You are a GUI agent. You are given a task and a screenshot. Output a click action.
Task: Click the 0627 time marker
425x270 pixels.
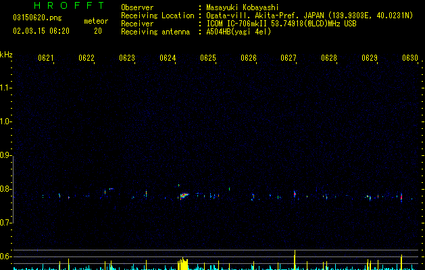289,58
